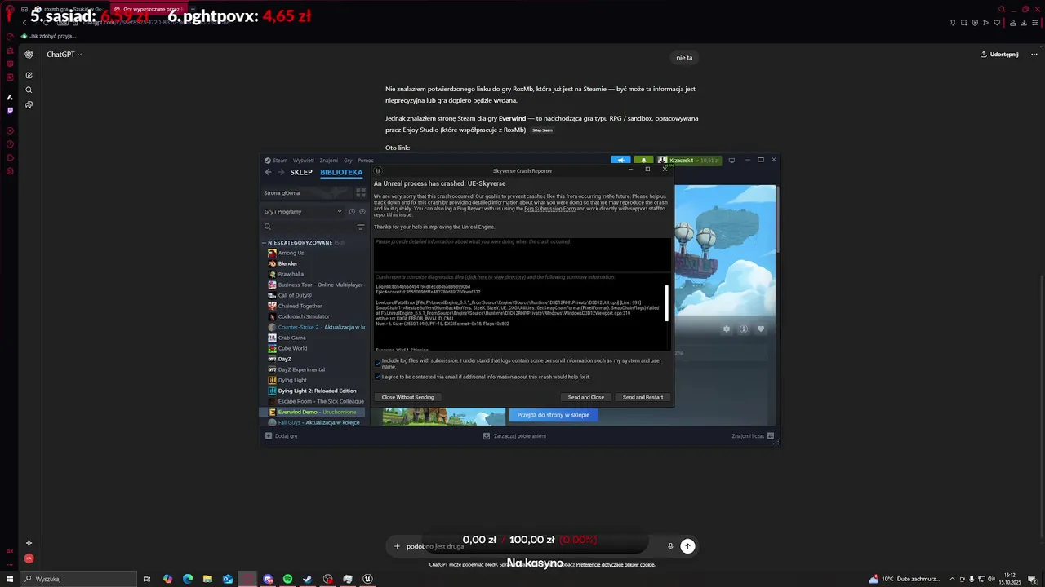Screen dimensions: 1045x587
Task: Click Send and Restart button
Action: tap(643, 397)
